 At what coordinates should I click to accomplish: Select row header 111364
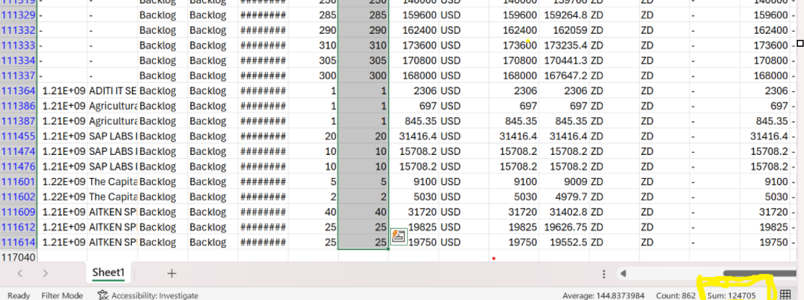[18, 91]
